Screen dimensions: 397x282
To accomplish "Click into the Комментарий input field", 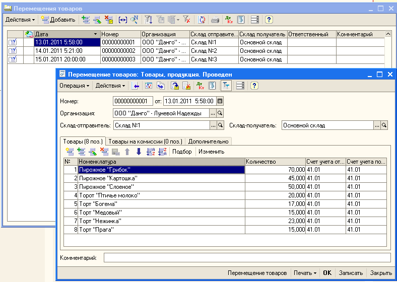I will [x=247, y=258].
